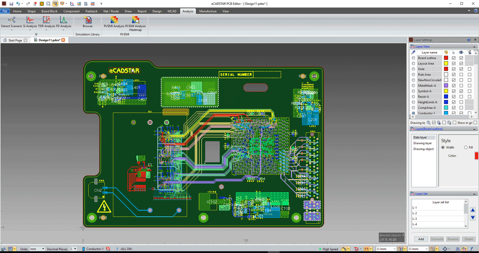Collapse the Layer Set section
479x253 pixels.
click(x=474, y=194)
